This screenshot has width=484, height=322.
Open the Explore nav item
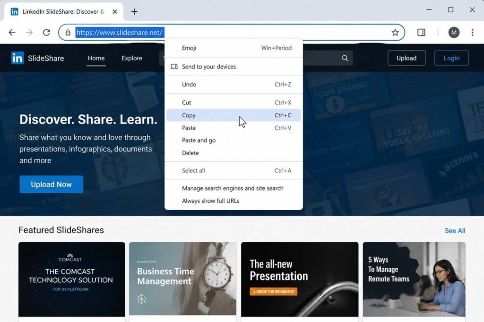pos(132,58)
